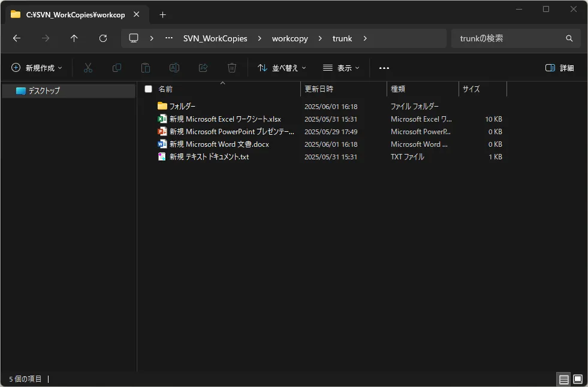Click the 1 KB size cell
Image resolution: width=588 pixels, height=387 pixels.
(x=495, y=157)
